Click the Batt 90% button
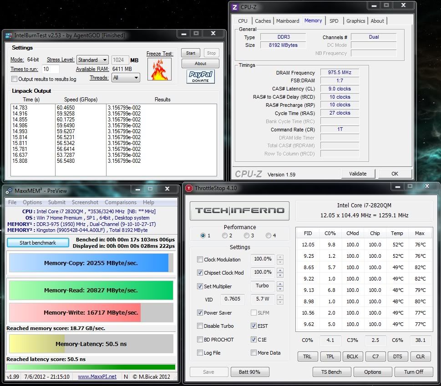 (x=250, y=372)
